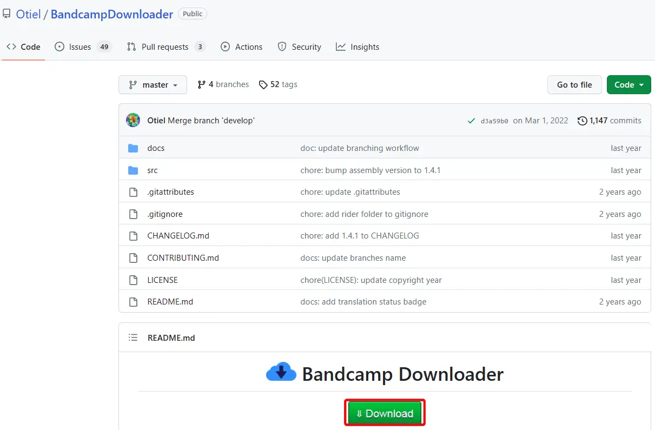Click the file icon next to CHANGELOG.md
This screenshot has width=655, height=430.
133,236
